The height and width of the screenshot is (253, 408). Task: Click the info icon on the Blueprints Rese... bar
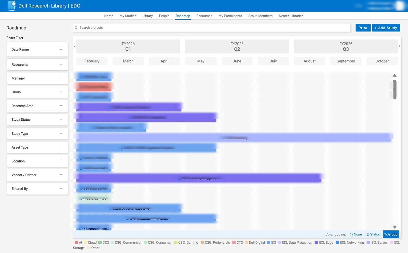tap(81, 229)
